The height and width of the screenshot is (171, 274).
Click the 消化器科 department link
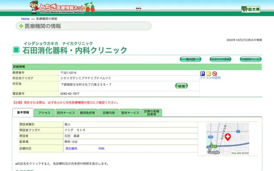click(x=71, y=148)
